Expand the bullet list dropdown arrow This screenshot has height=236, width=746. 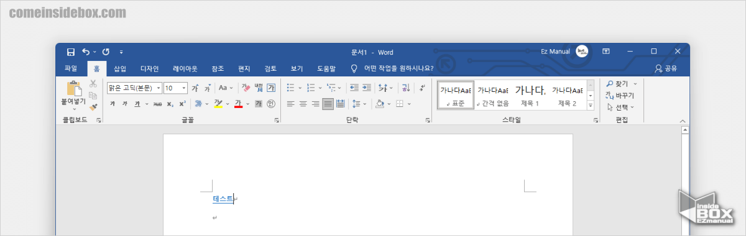click(300, 88)
